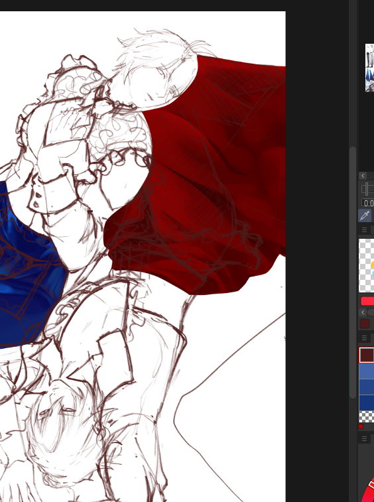Select the eyedropper color picker tool

point(365,216)
